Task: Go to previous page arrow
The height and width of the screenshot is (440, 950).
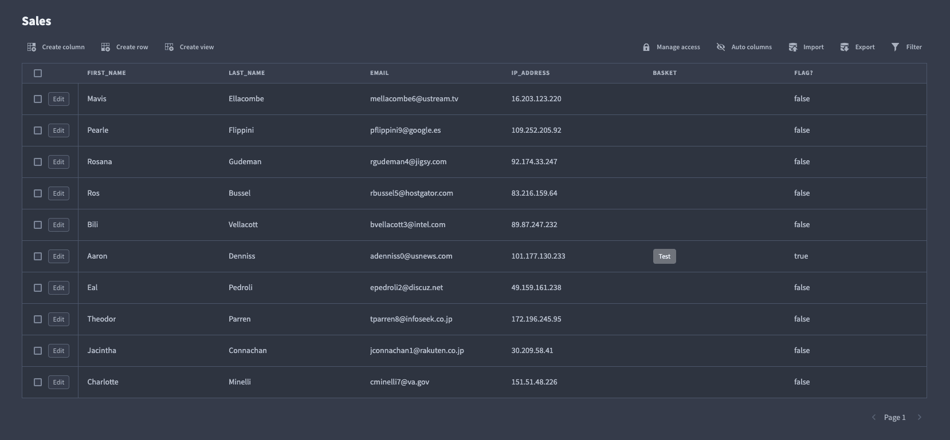Action: (874, 417)
